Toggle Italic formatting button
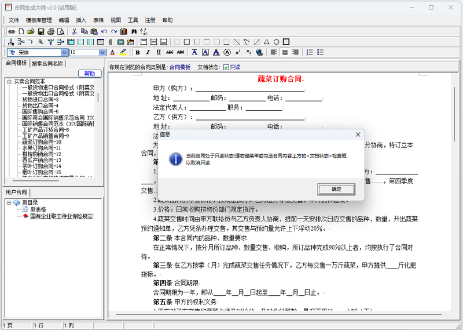This screenshot has width=463, height=330. click(x=148, y=52)
